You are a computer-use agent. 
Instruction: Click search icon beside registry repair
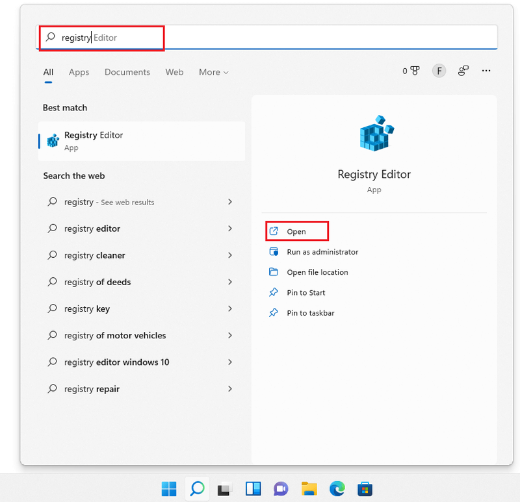pos(53,388)
